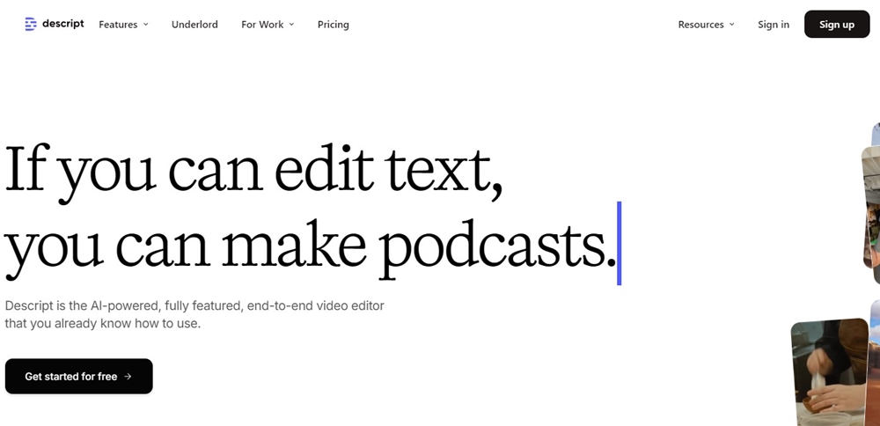This screenshot has height=426, width=880.
Task: Click the indoor scene thumbnail at right edge
Action: (871, 207)
